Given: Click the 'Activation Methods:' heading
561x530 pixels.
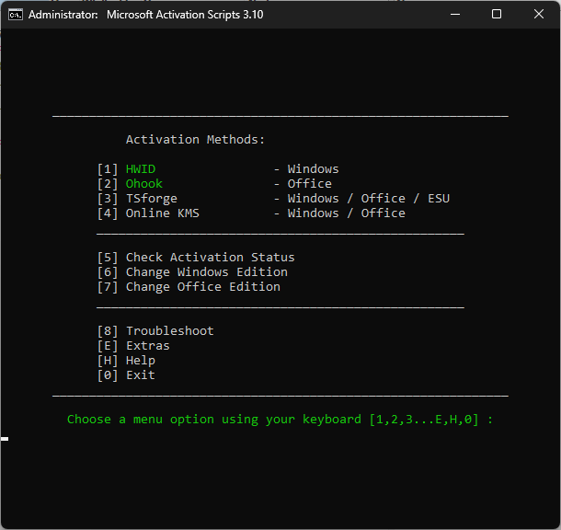Looking at the screenshot, I should [x=195, y=140].
